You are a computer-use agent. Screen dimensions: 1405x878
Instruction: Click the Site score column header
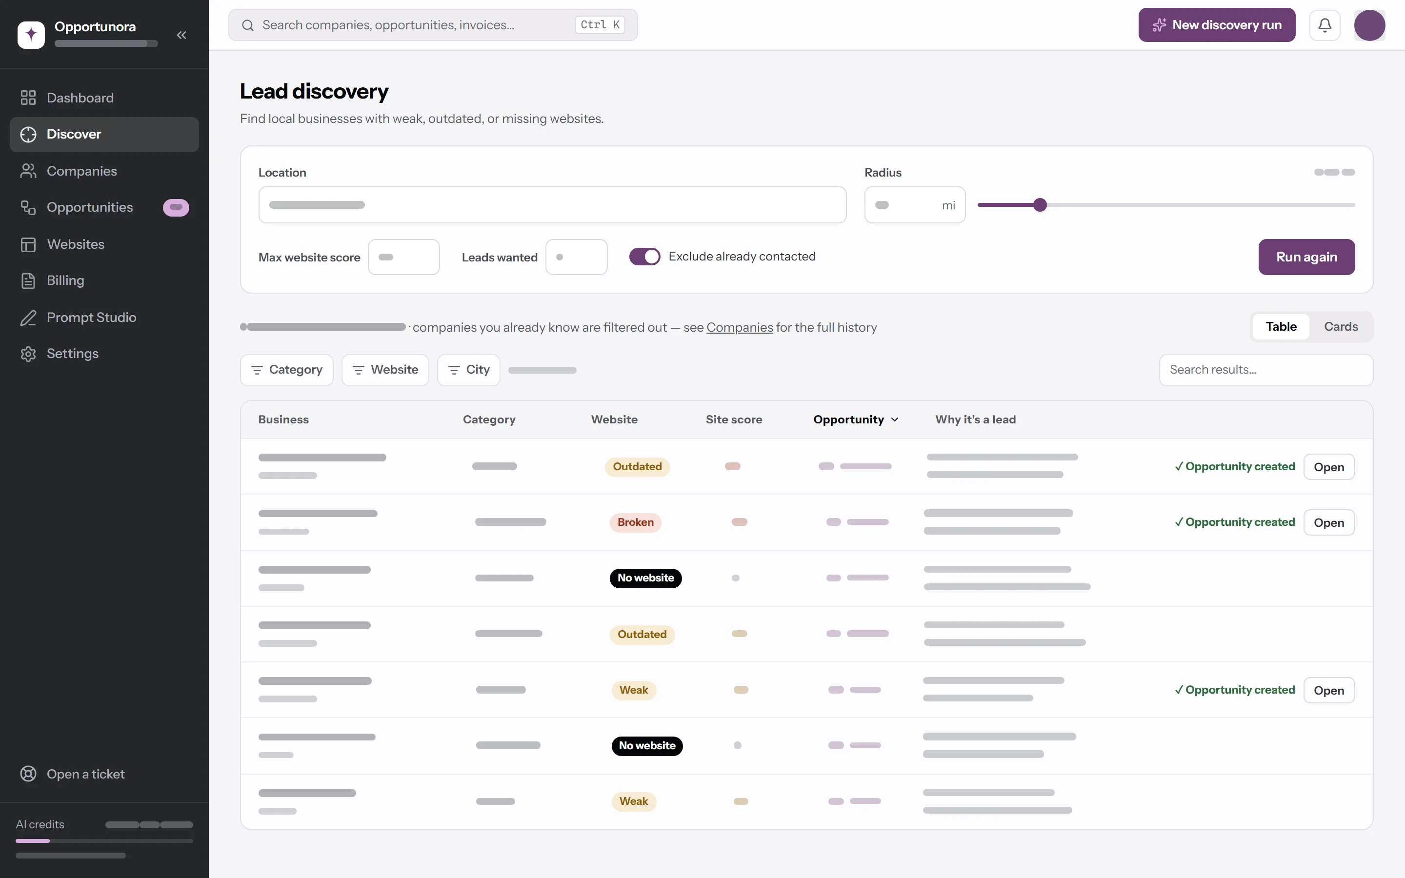click(734, 419)
